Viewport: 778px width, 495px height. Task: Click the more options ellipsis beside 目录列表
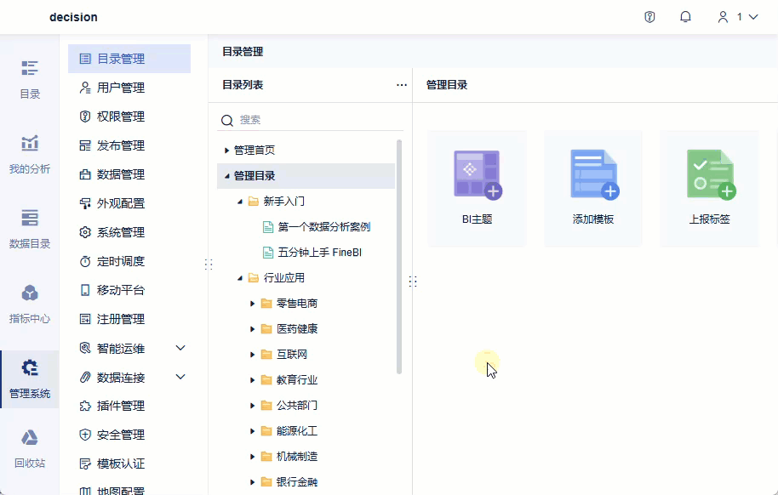click(401, 84)
